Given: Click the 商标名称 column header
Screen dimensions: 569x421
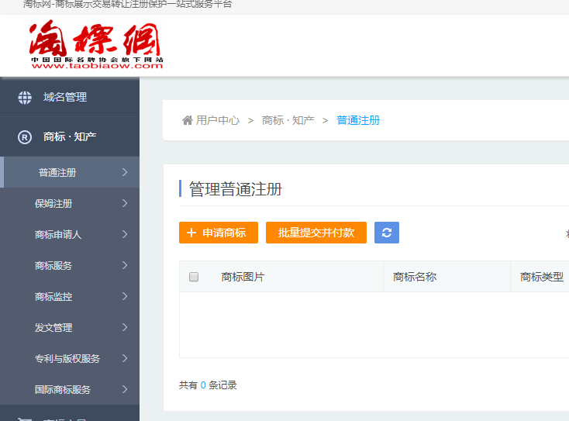Looking at the screenshot, I should click(415, 277).
